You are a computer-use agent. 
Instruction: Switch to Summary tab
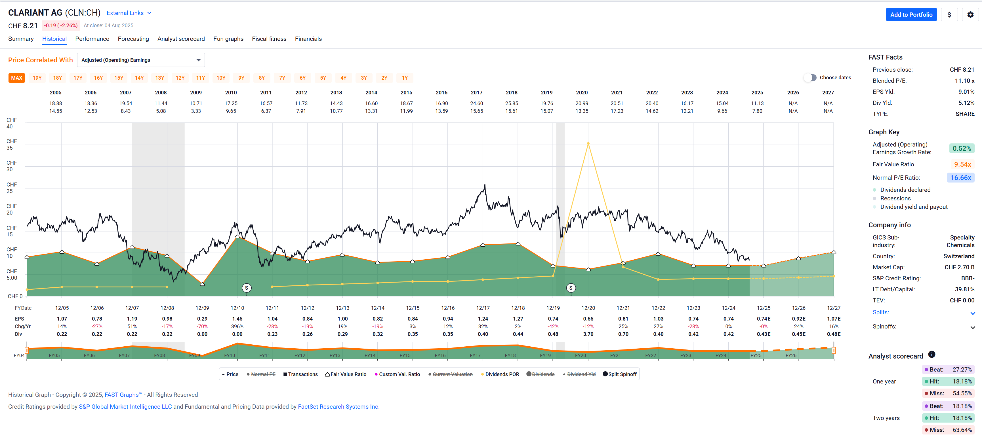tap(21, 39)
